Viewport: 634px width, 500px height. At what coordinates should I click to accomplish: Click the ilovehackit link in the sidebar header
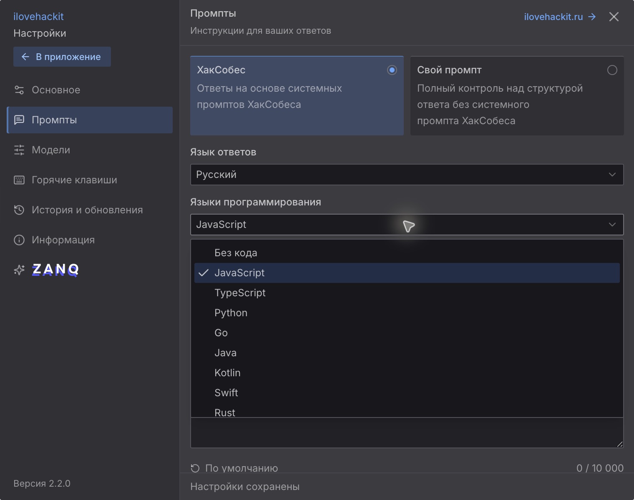point(38,17)
